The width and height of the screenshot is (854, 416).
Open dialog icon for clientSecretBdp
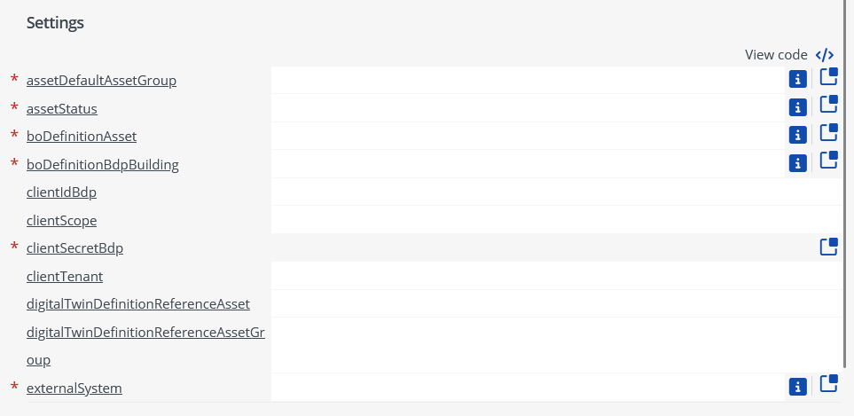829,247
